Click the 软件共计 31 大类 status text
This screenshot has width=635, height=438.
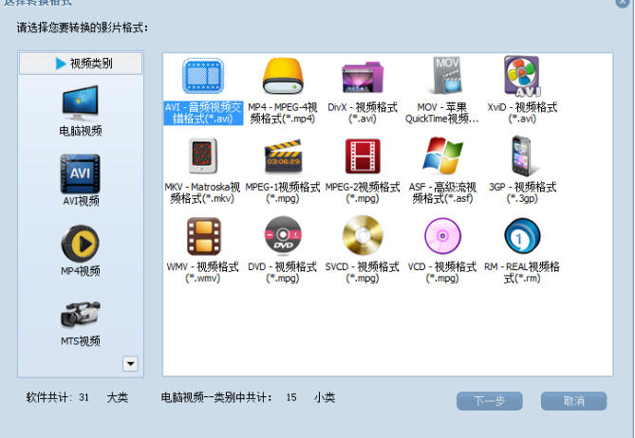point(77,397)
